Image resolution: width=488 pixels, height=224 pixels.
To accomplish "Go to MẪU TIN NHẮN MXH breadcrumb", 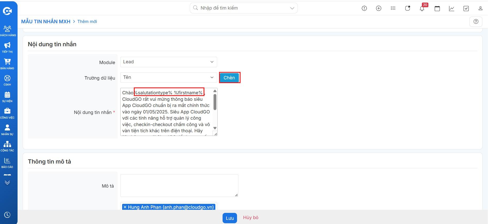I will coord(46,21).
